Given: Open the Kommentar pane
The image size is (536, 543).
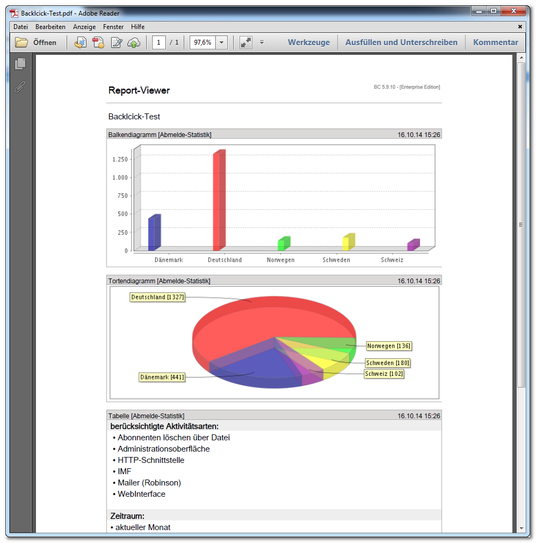Looking at the screenshot, I should (496, 42).
